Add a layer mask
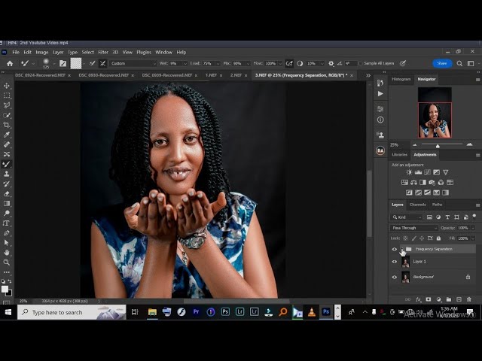 pos(429,299)
